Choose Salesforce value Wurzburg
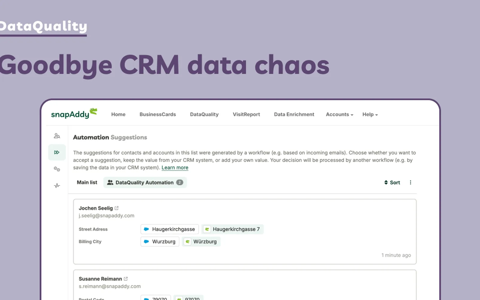Viewport: 480px width, 300px height. tap(160, 241)
